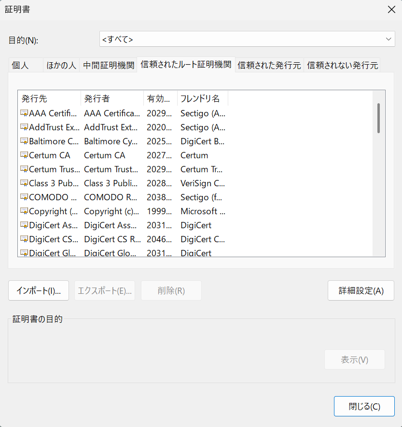
Task: Select 'COMODO ...' certificate name
Action: (53, 197)
